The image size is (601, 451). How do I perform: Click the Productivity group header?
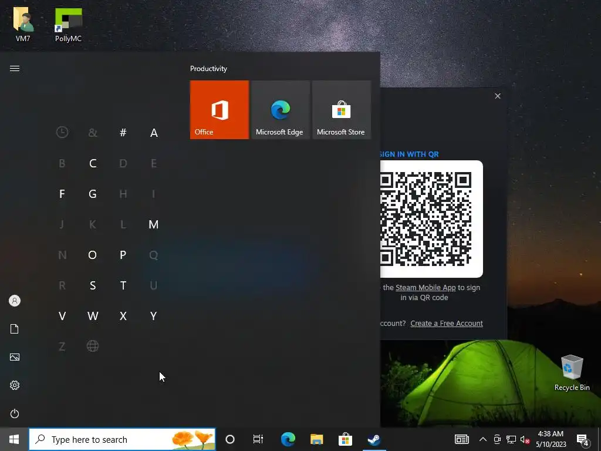point(208,69)
